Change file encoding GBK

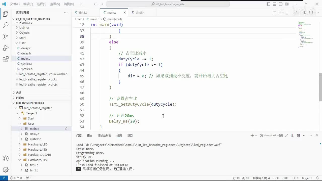point(276,178)
